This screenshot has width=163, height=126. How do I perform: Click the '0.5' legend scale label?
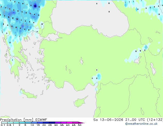[x=9, y=125]
